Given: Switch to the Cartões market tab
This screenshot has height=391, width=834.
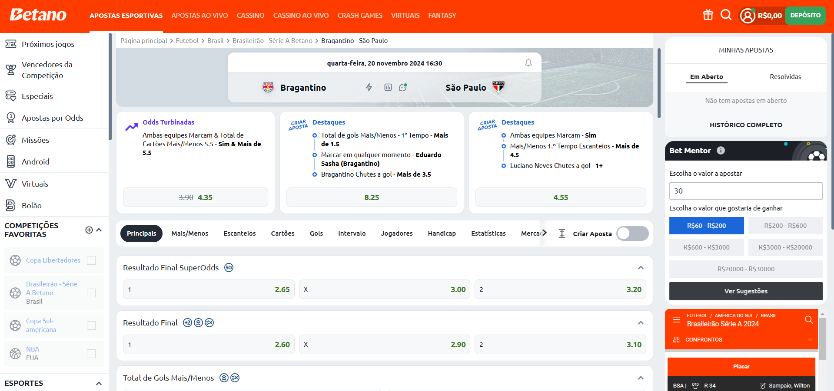Looking at the screenshot, I should [282, 233].
